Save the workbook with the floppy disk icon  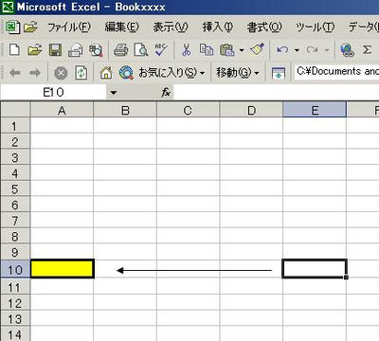pyautogui.click(x=55, y=50)
